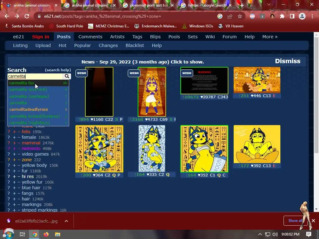Open the network icon in the system tray

[268, 234]
